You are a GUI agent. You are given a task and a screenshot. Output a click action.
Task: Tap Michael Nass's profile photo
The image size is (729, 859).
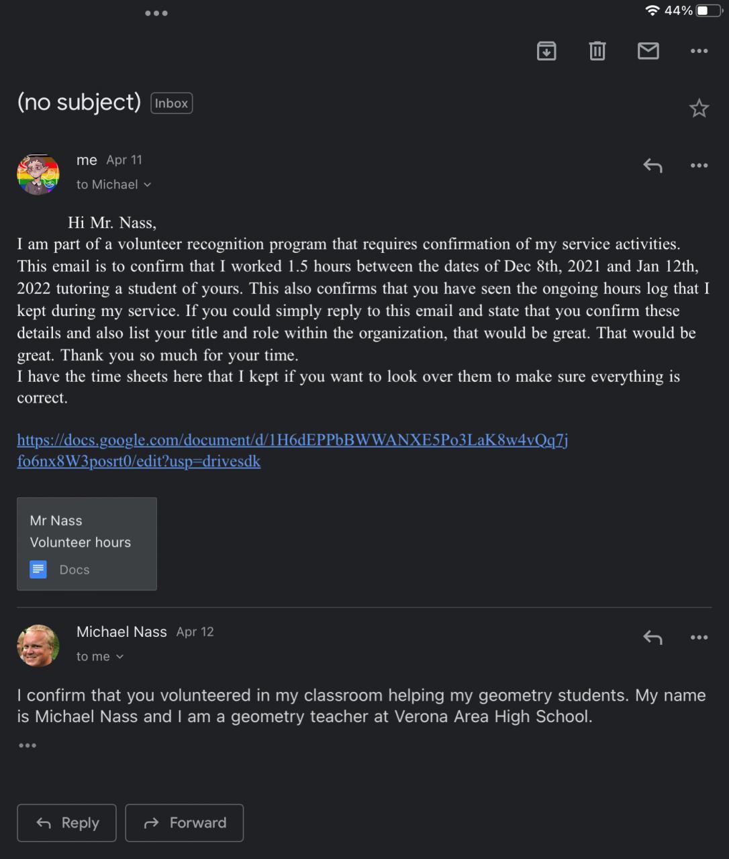click(38, 646)
